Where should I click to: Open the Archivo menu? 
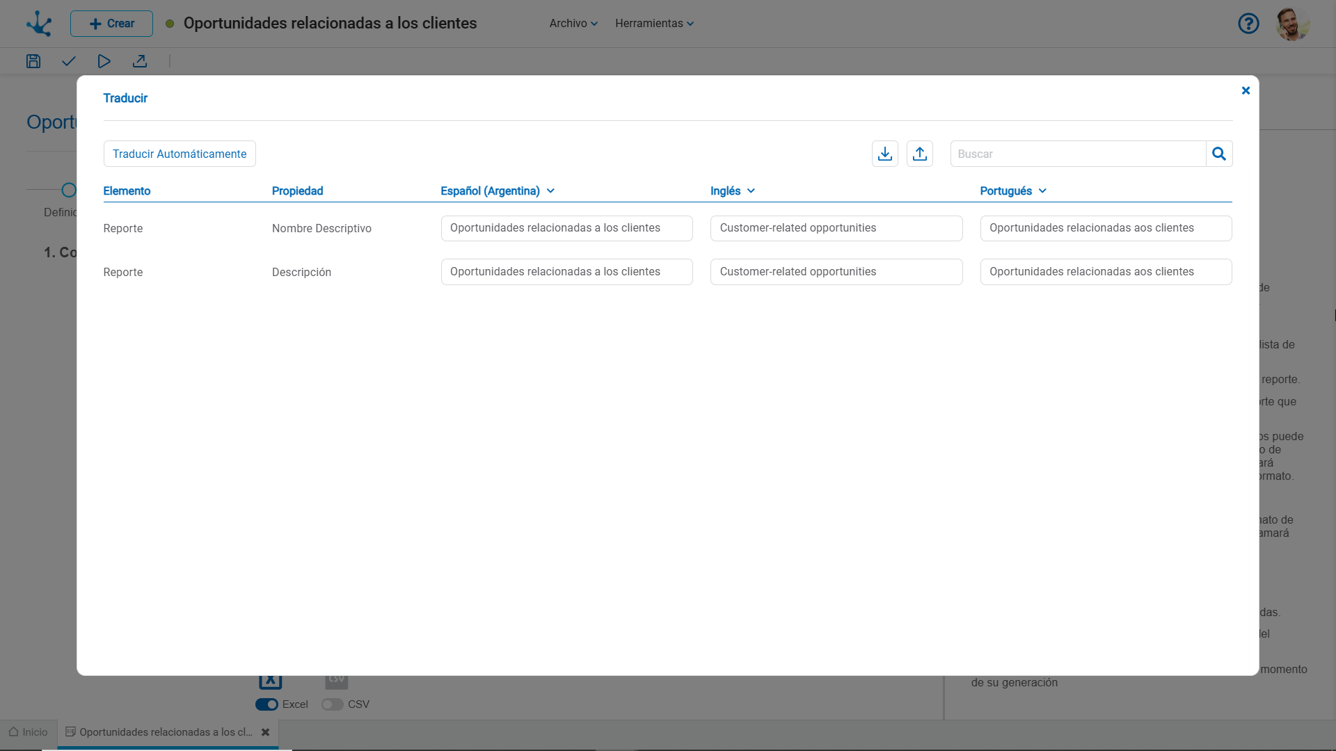click(x=573, y=24)
